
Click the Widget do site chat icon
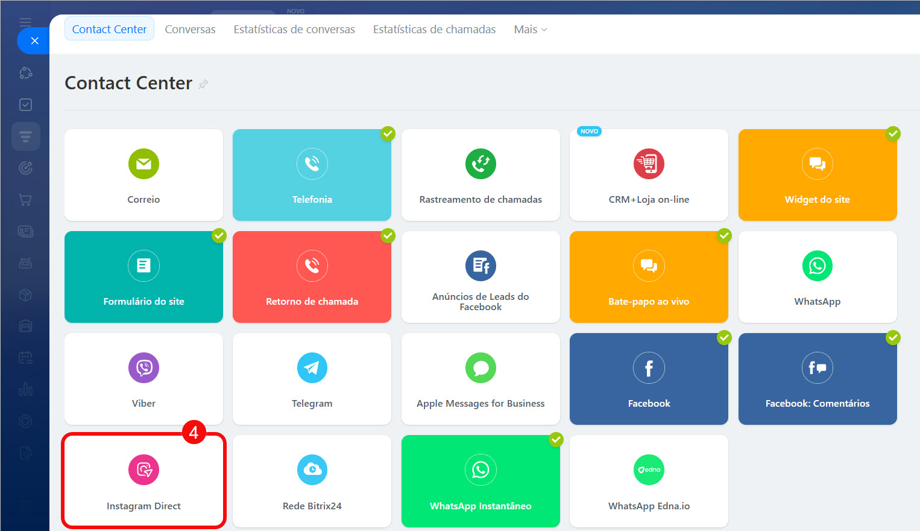coord(818,164)
